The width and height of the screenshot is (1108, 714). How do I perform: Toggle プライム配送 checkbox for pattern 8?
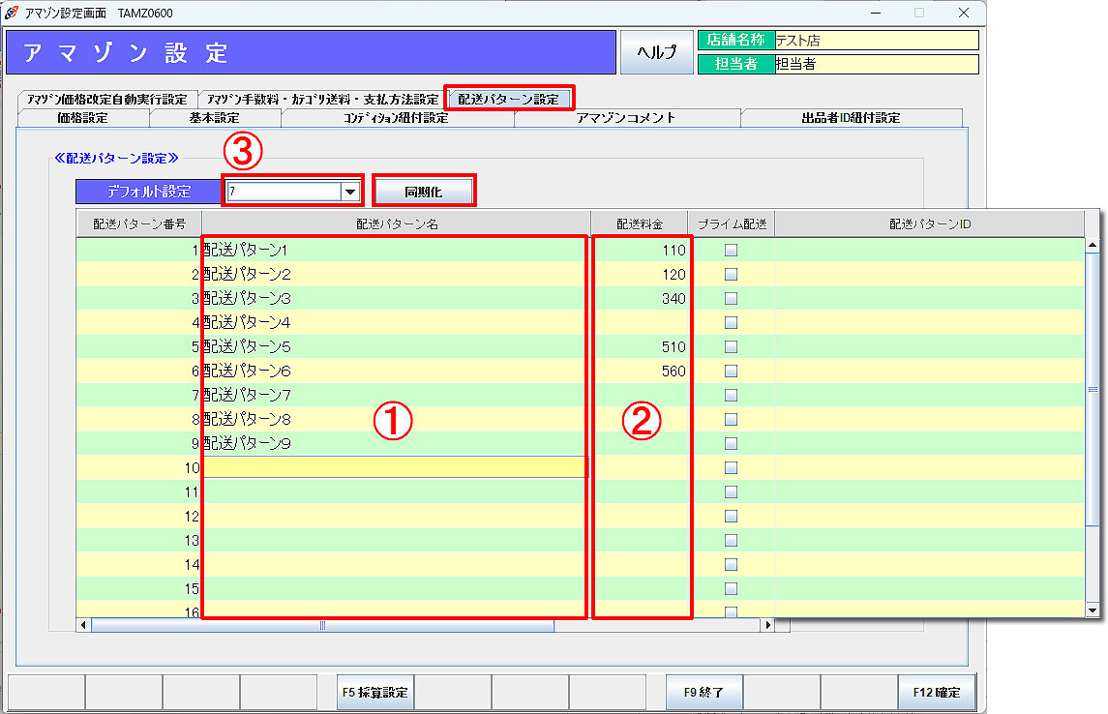point(732,420)
